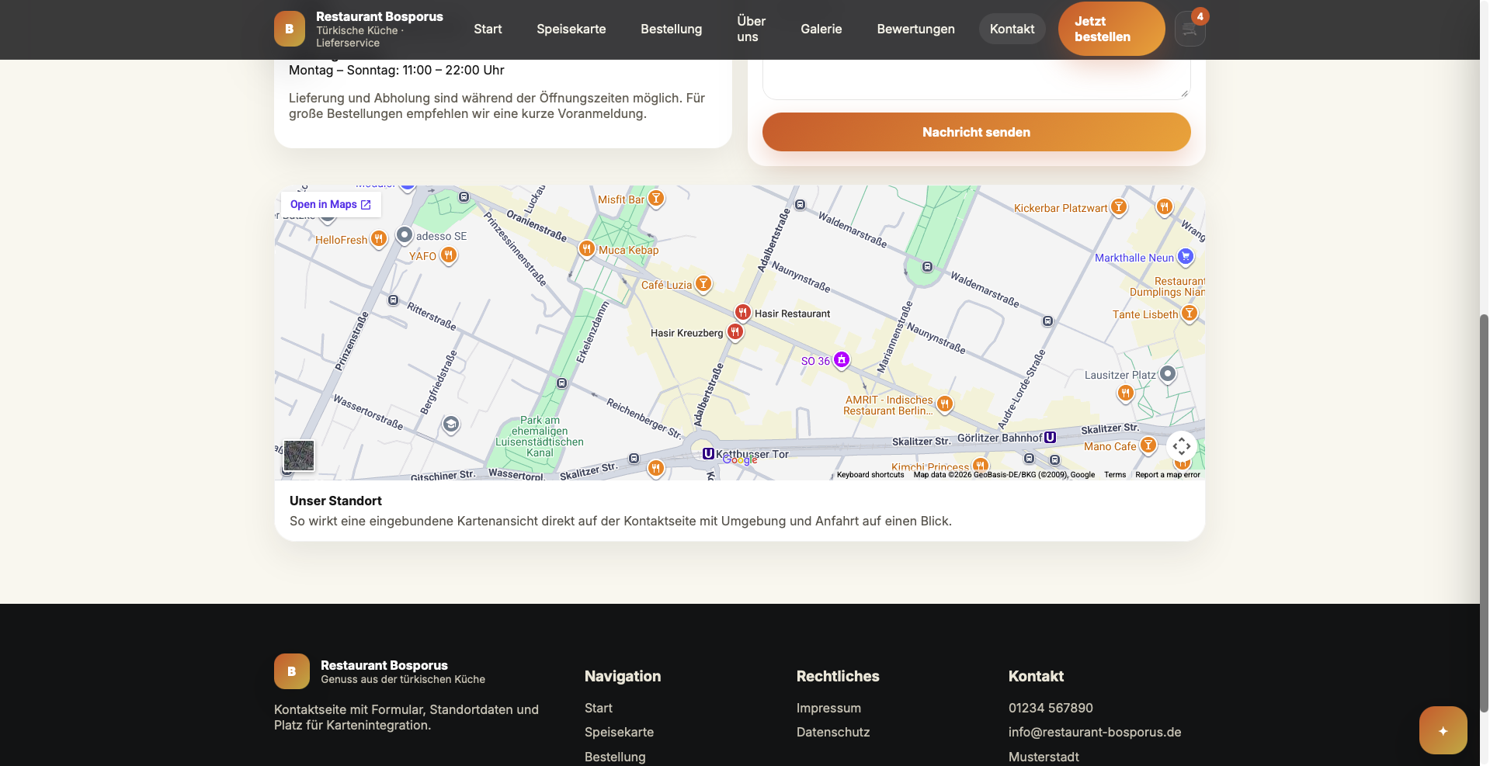Click inside the message textarea

coord(976,79)
